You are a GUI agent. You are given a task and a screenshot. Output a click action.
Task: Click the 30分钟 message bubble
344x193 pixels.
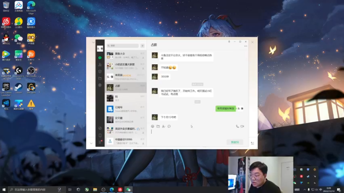coord(165,77)
